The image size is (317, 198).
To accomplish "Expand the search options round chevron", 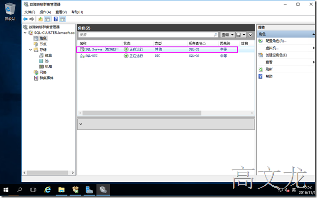I will (250, 35).
